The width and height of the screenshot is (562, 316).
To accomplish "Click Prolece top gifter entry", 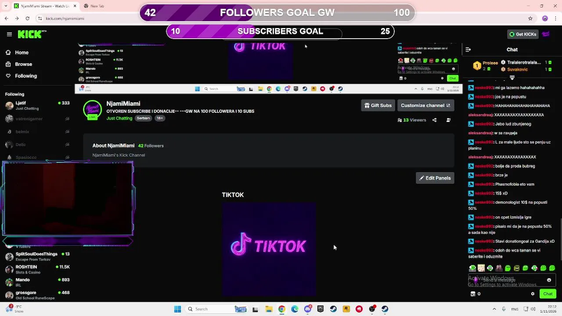I will click(485, 66).
